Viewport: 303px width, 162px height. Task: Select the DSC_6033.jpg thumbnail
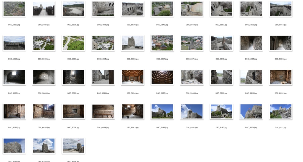click(14, 111)
